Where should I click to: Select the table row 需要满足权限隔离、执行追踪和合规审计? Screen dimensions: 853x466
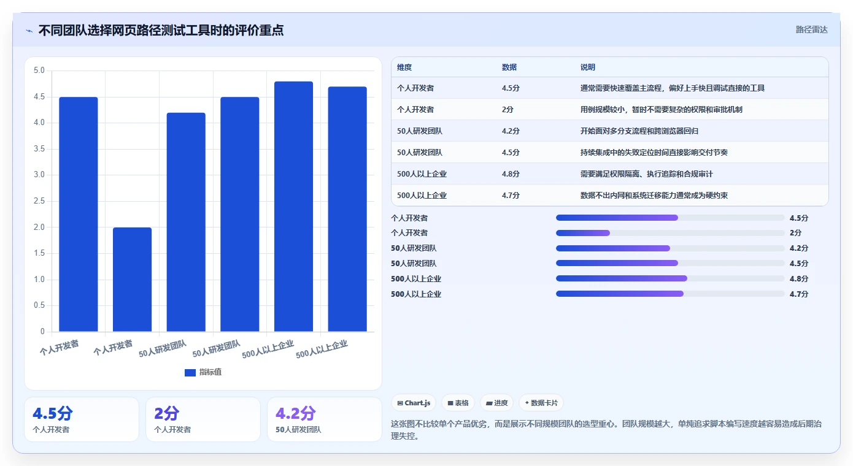[x=610, y=174]
